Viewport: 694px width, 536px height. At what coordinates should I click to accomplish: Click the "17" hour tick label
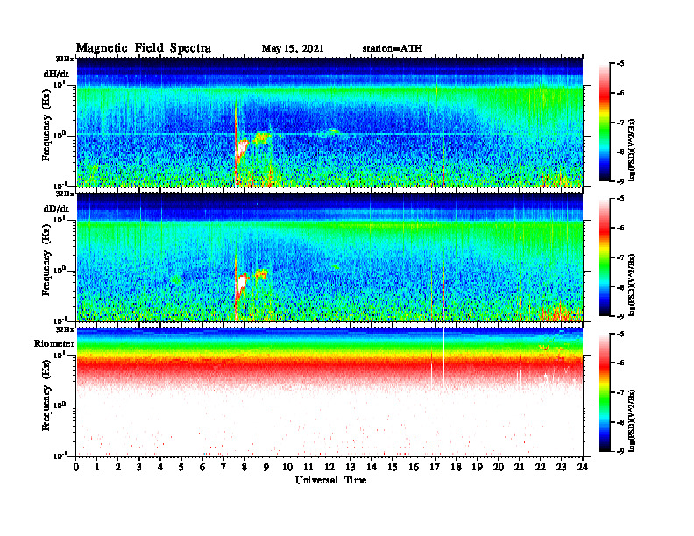pos(435,467)
